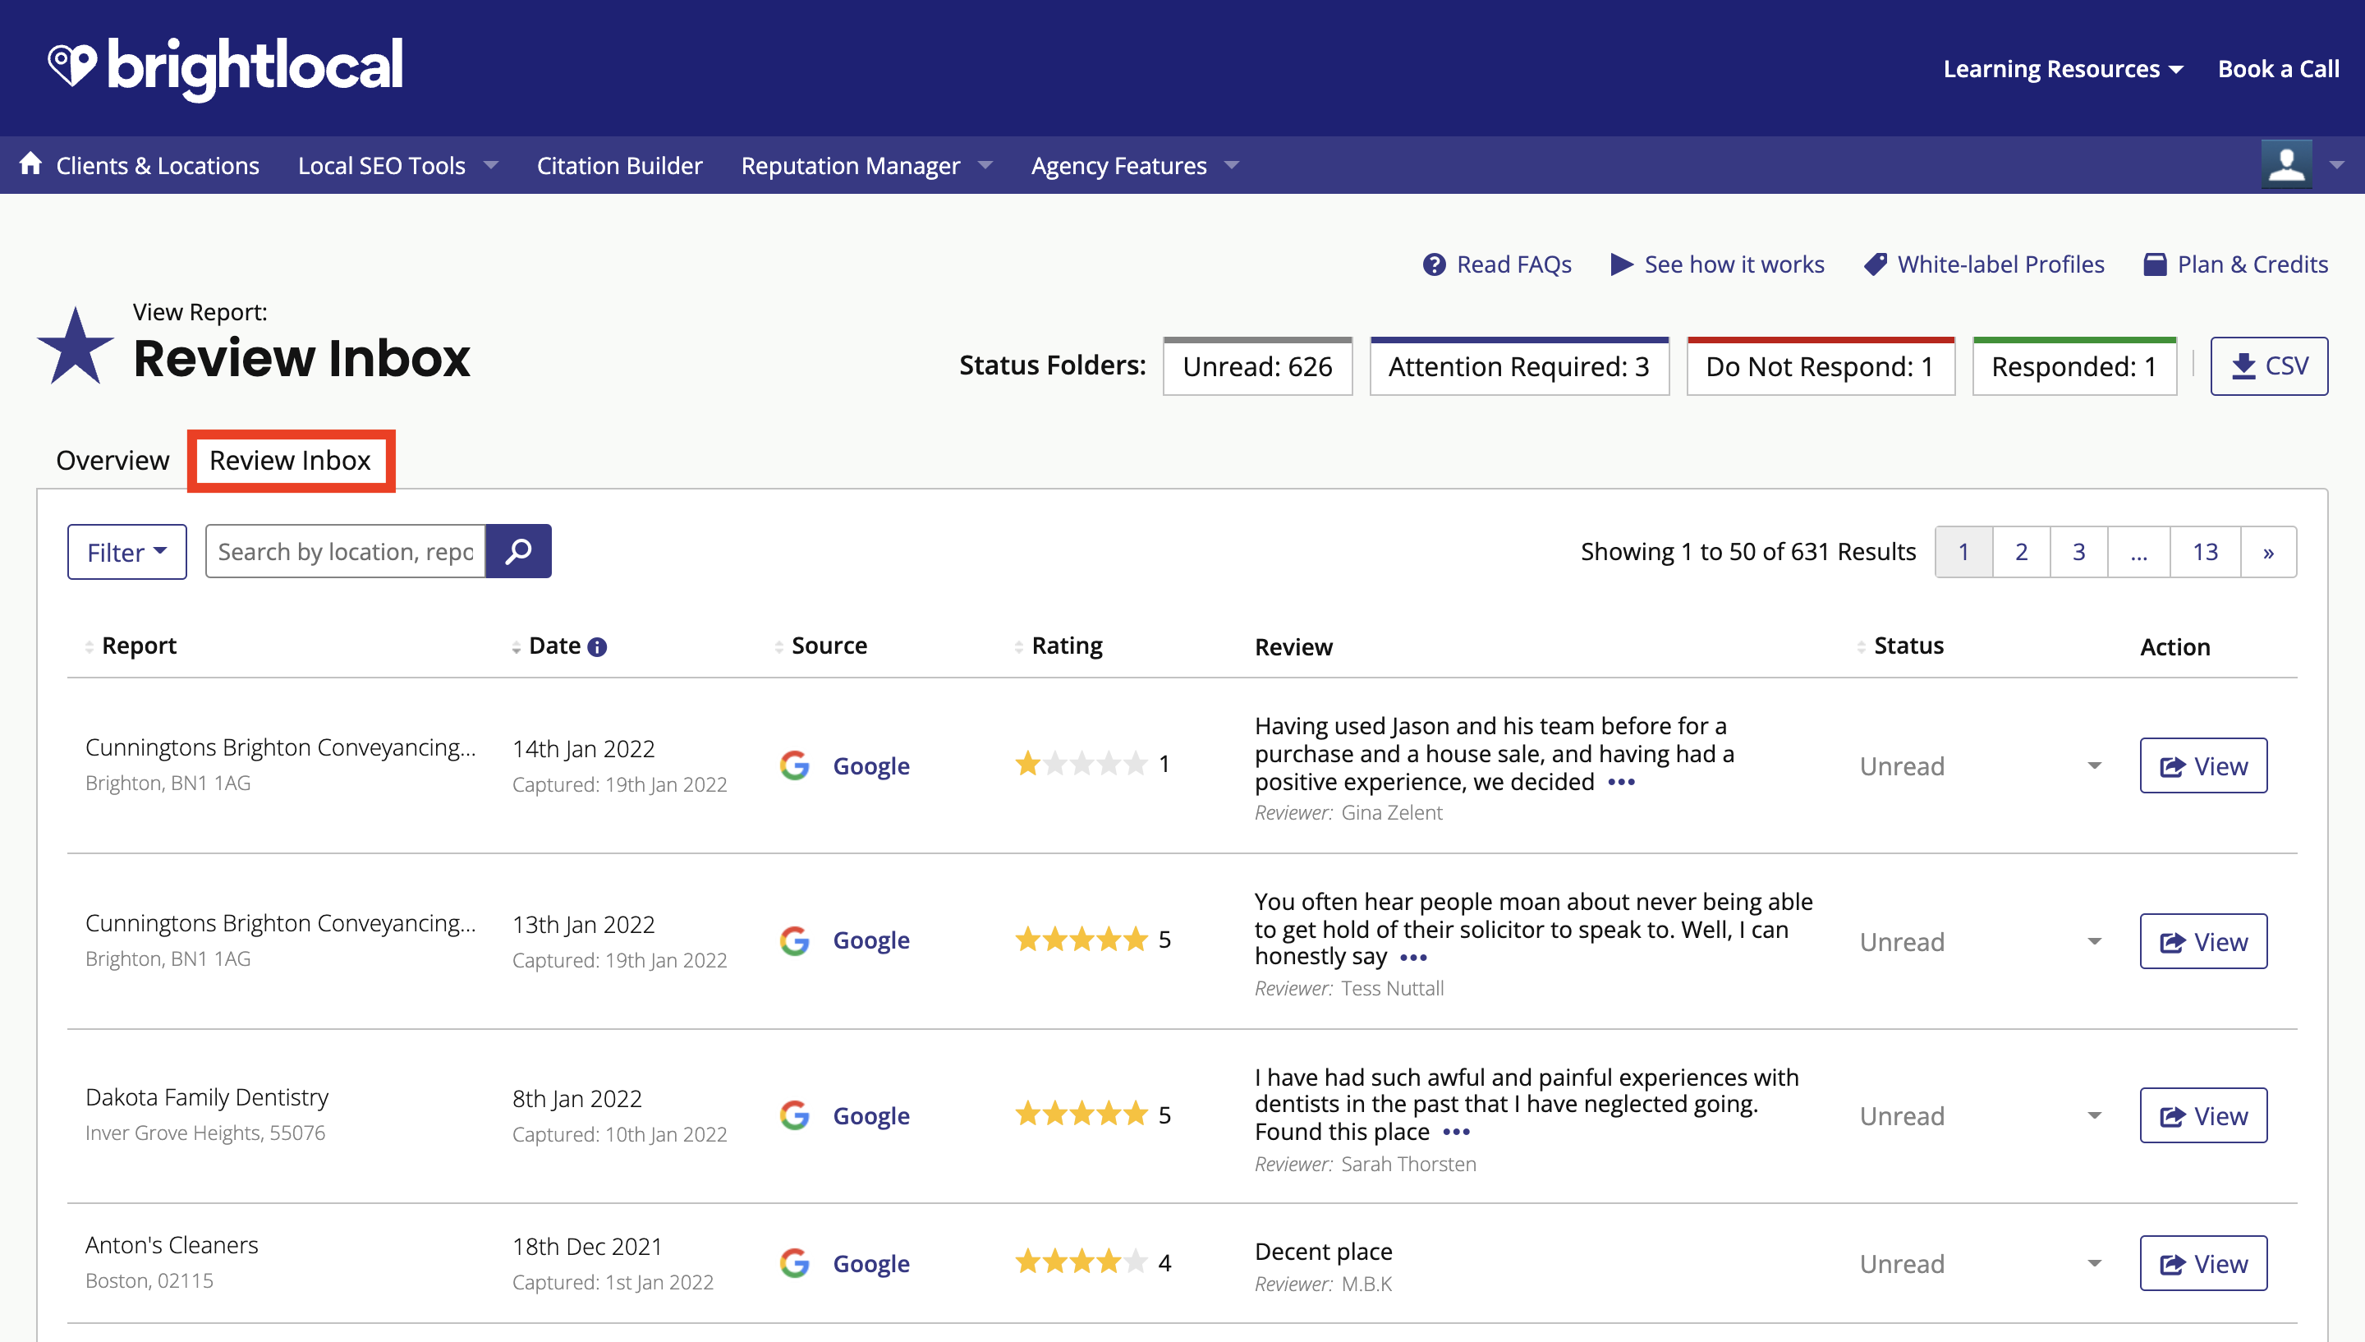Click Google logo icon in Tess Nuttall review row
The image size is (2365, 1342).
tap(794, 940)
